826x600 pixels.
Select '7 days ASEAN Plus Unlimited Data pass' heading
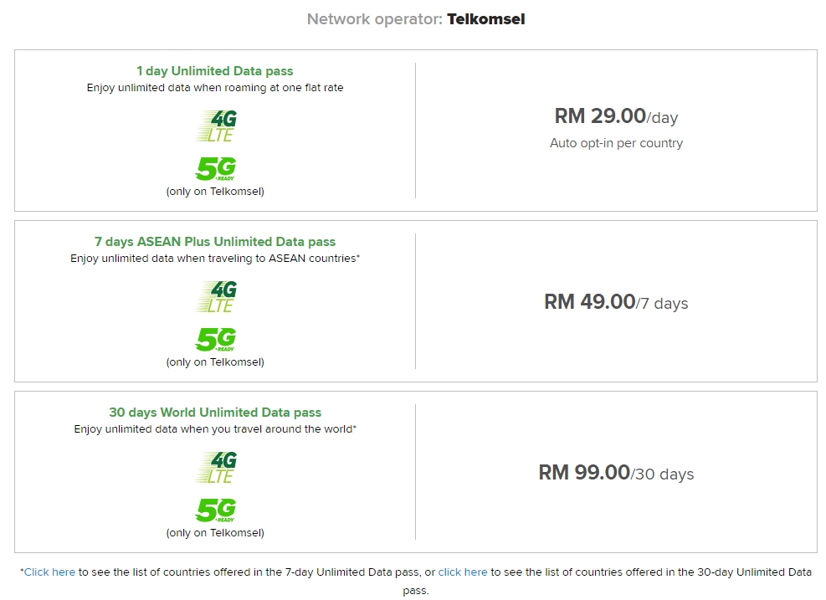(x=215, y=242)
